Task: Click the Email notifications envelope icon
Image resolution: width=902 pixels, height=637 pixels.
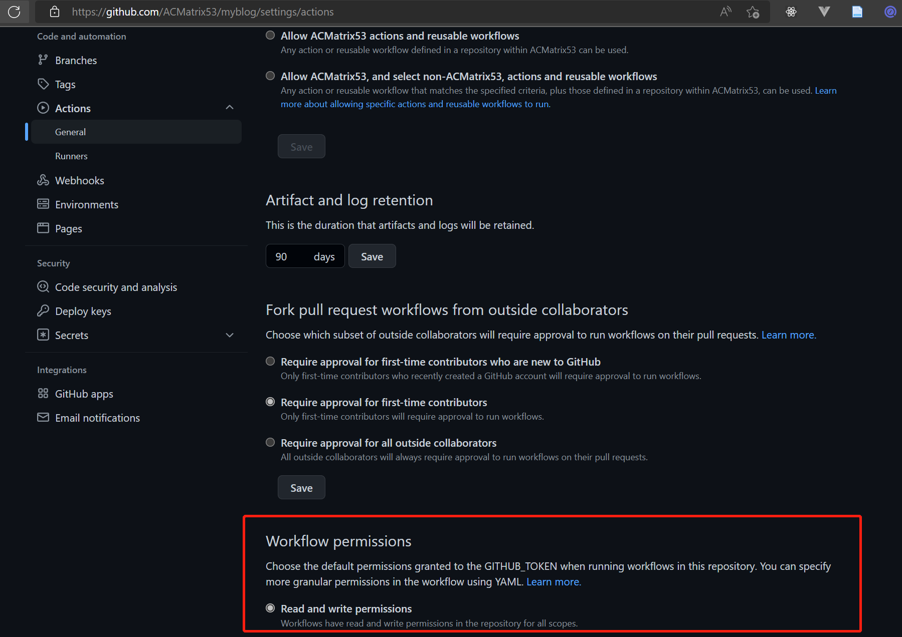Action: pos(43,417)
